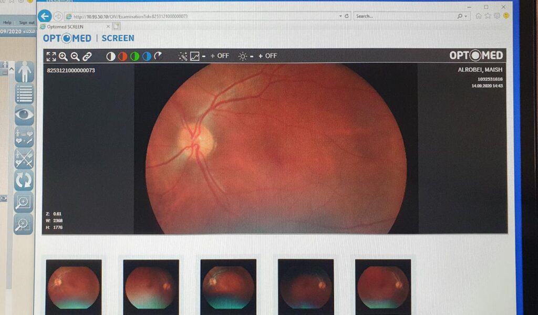Zoom out using the magnifier minus icon
This screenshot has width=538, height=315.
click(x=75, y=56)
